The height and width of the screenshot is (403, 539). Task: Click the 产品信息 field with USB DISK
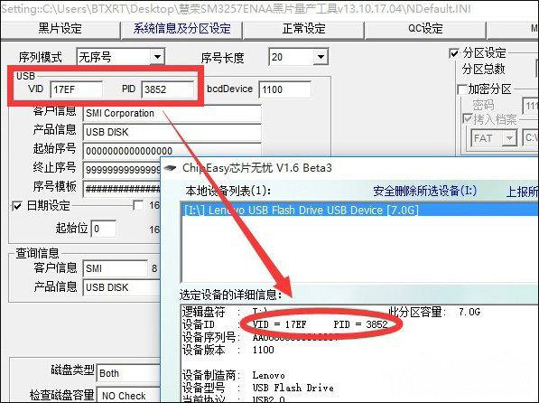(172, 132)
